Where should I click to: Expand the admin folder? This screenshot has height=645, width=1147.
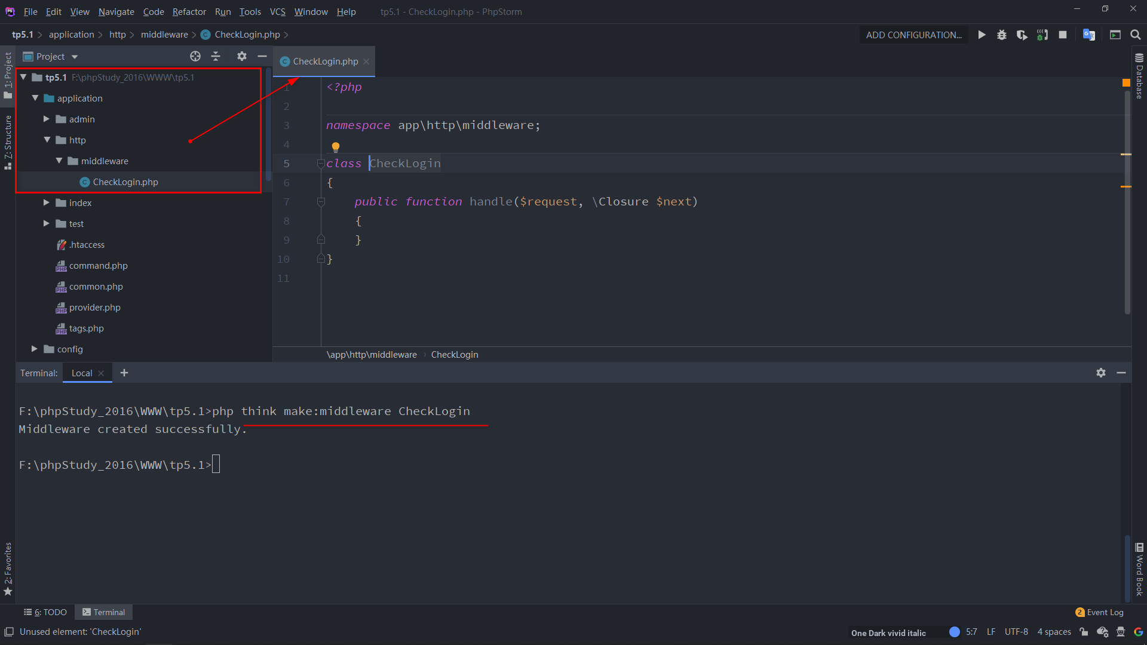pyautogui.click(x=47, y=119)
